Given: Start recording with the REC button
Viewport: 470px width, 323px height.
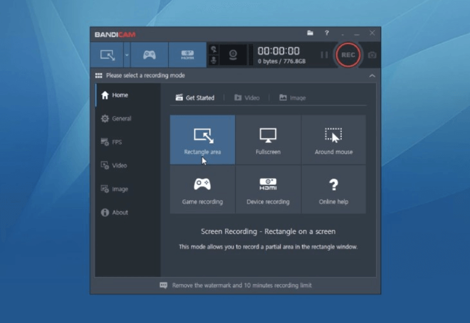Looking at the screenshot, I should (348, 55).
